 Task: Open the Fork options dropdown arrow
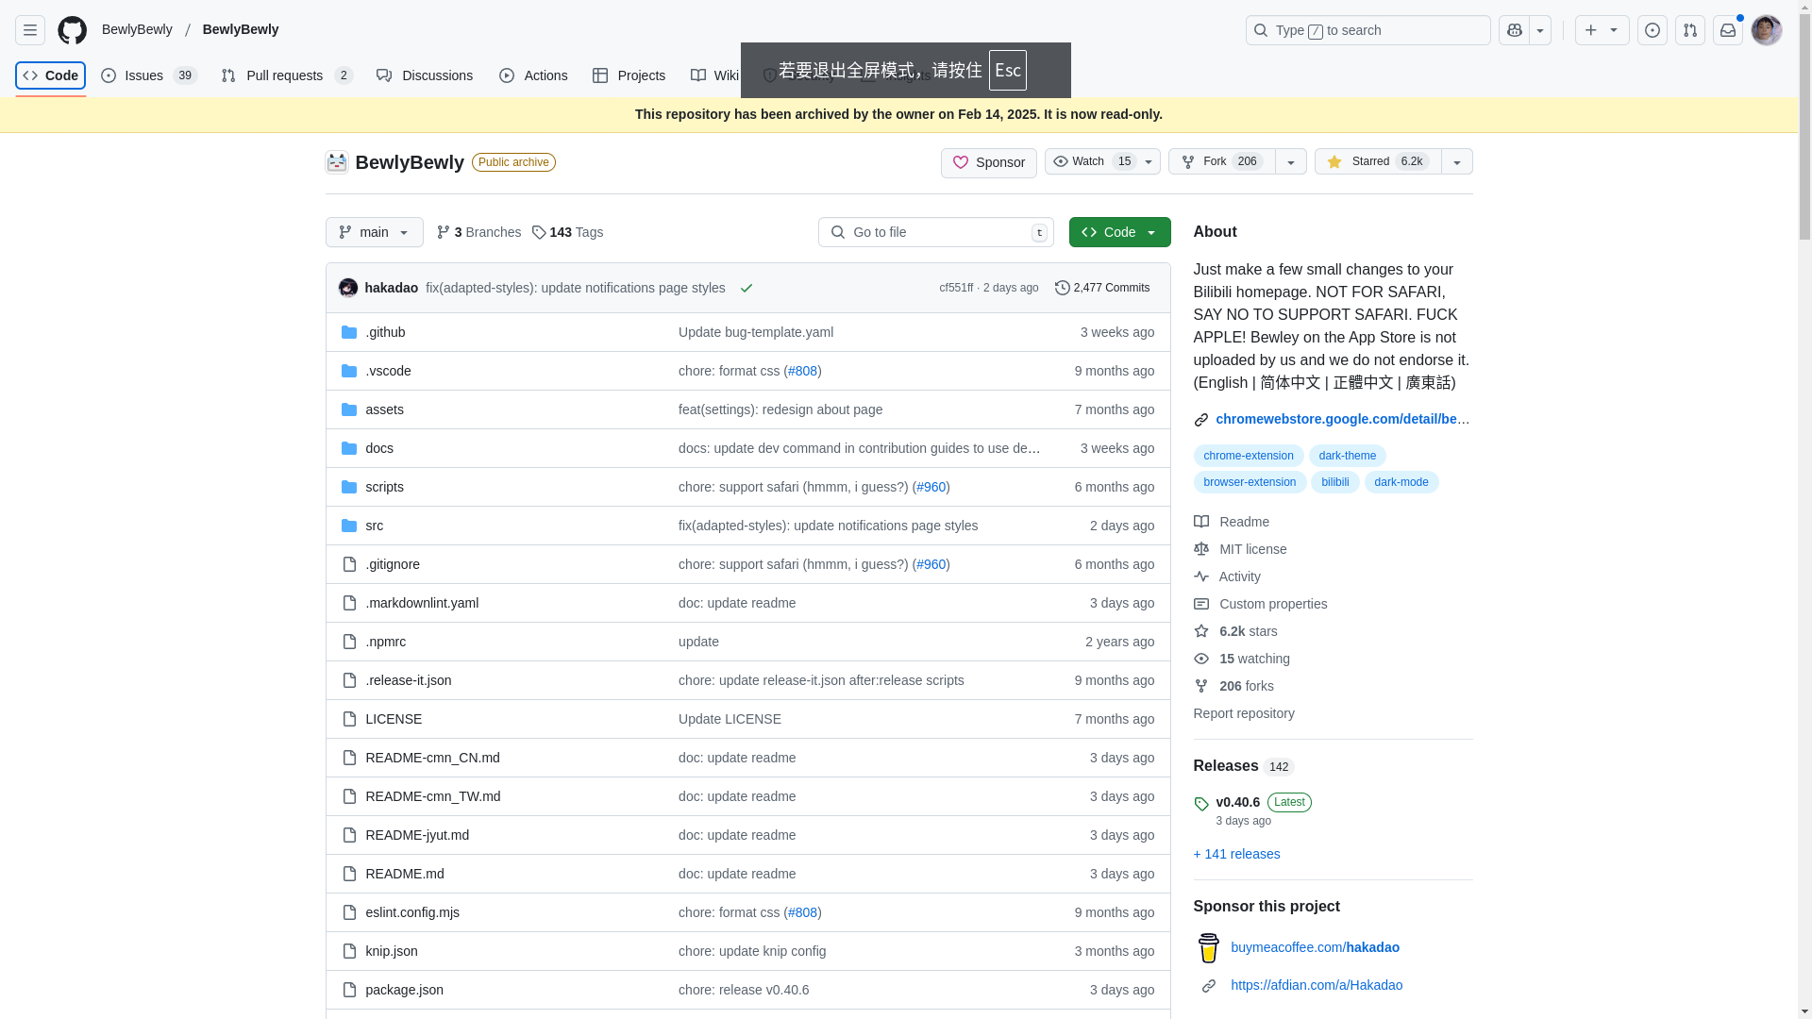(x=1290, y=161)
